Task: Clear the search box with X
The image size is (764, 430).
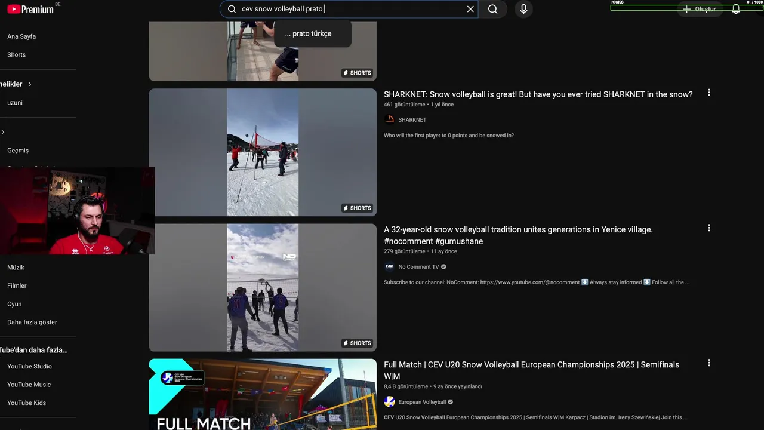Action: click(470, 9)
